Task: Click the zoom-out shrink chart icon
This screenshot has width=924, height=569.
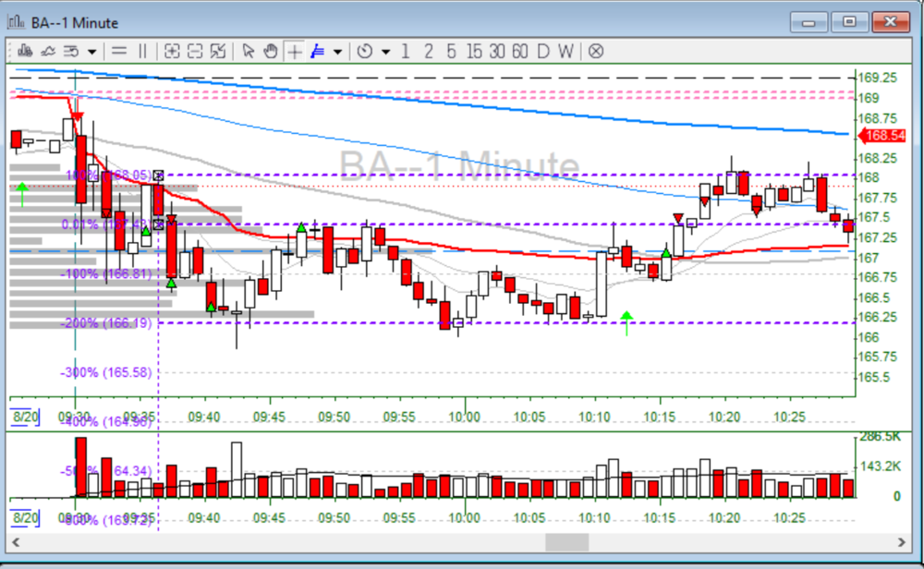Action: tap(195, 52)
